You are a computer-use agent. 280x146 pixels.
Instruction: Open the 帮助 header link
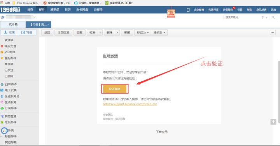coord(249,10)
